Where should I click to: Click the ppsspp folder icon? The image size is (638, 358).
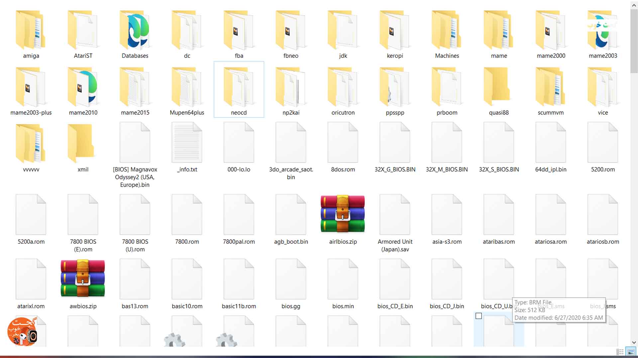(395, 87)
